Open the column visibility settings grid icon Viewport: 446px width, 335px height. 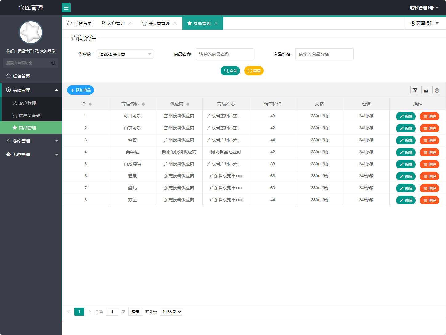(414, 90)
